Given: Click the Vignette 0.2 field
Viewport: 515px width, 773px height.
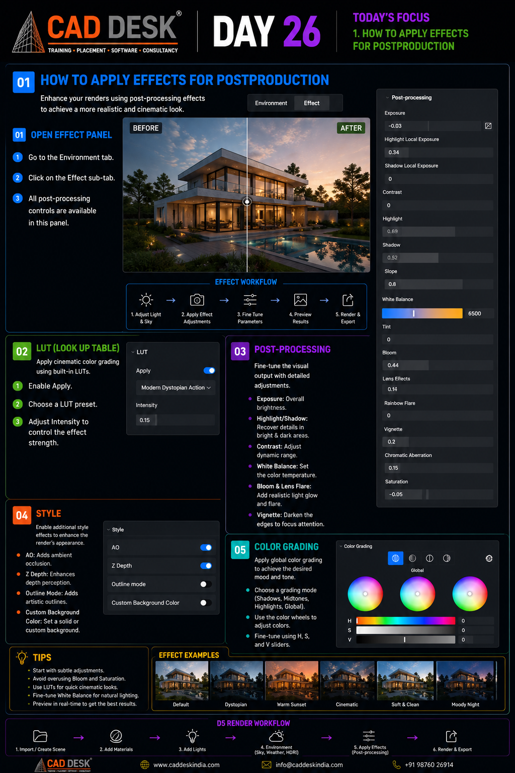Looking at the screenshot, I should (438, 441).
